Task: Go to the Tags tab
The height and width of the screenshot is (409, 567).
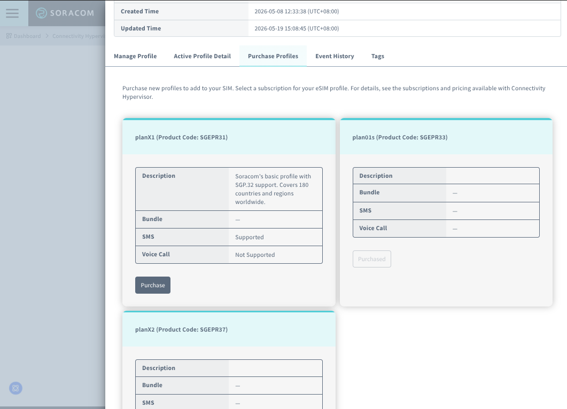Action: click(377, 56)
